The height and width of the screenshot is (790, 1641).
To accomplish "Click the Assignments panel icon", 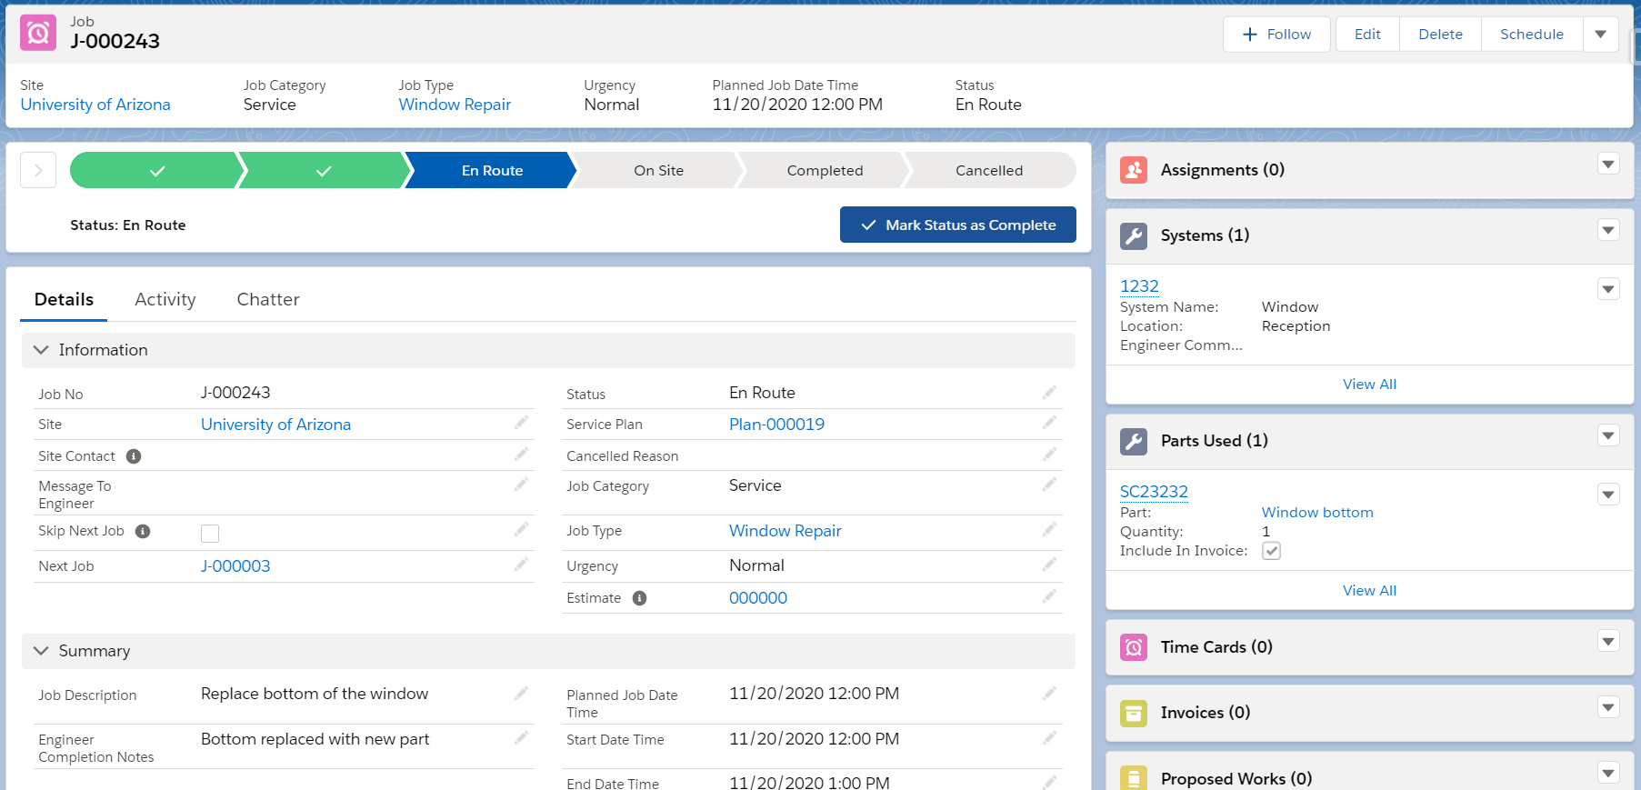I will [1133, 170].
